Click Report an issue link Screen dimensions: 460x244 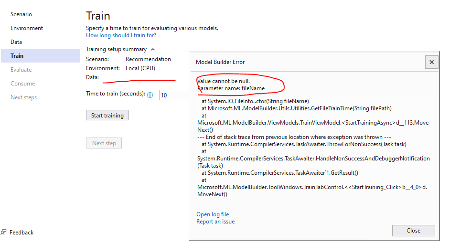[215, 222]
